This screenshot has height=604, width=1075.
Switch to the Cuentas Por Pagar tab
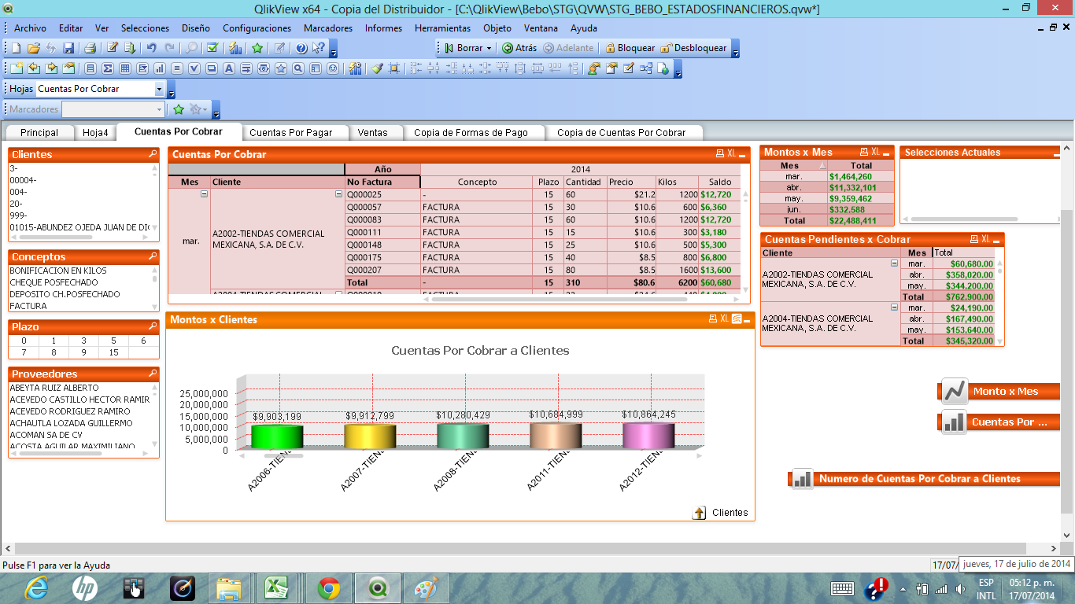pyautogui.click(x=291, y=133)
